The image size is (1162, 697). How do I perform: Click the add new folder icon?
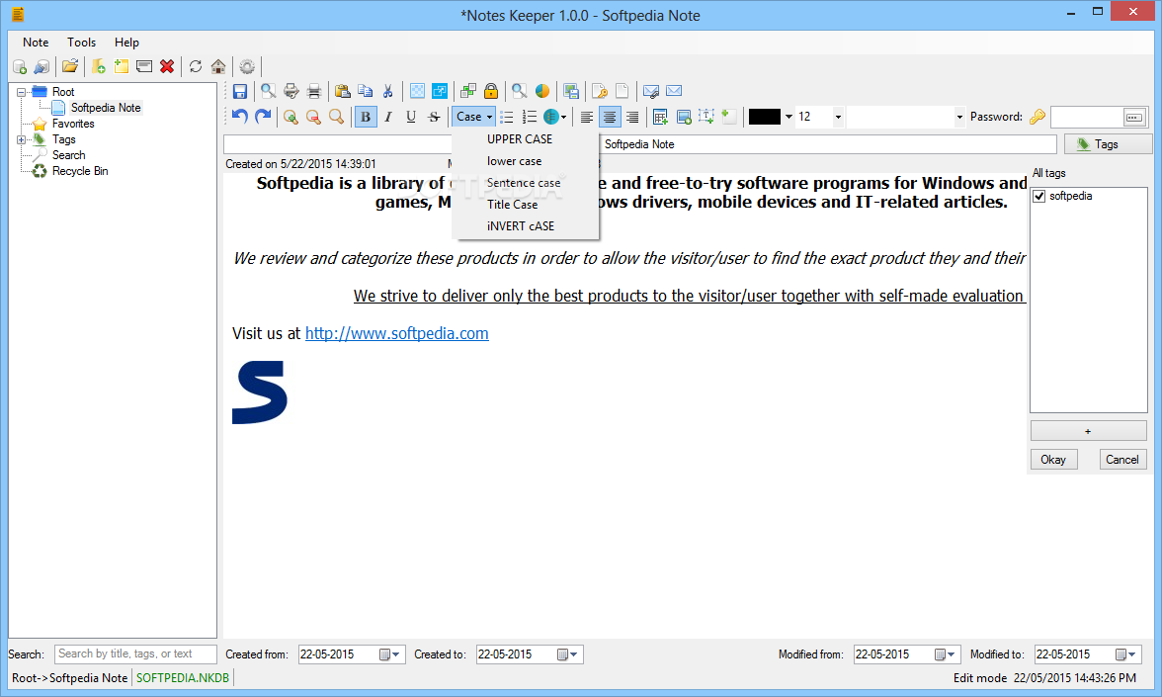[x=99, y=67]
